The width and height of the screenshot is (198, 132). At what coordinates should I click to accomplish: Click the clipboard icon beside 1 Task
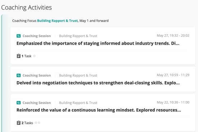19,56
